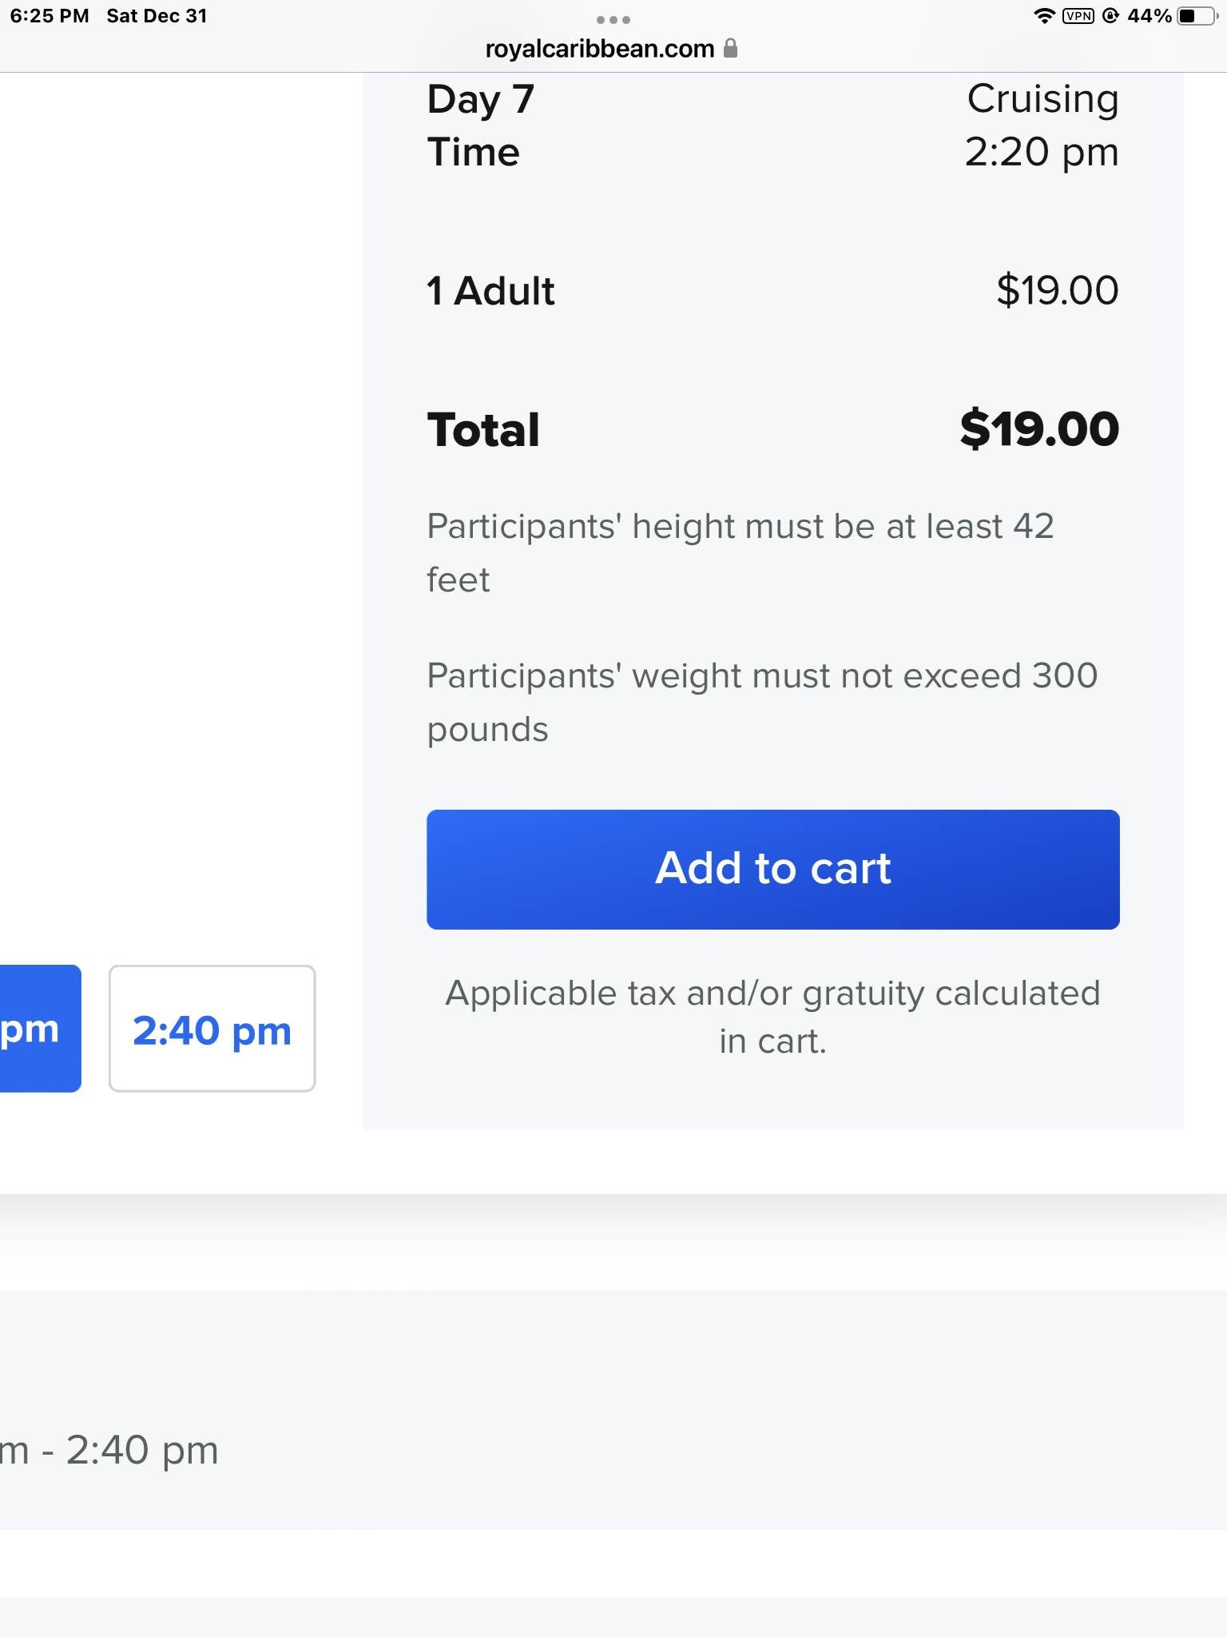Tap the Total $19.00 amount
1227x1637 pixels.
[x=1039, y=429]
